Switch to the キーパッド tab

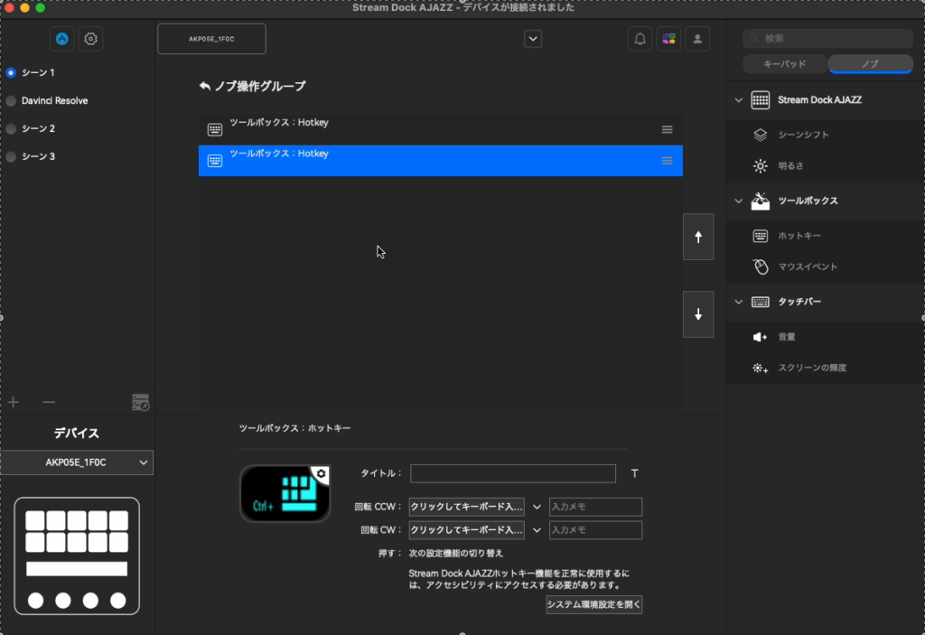[784, 64]
